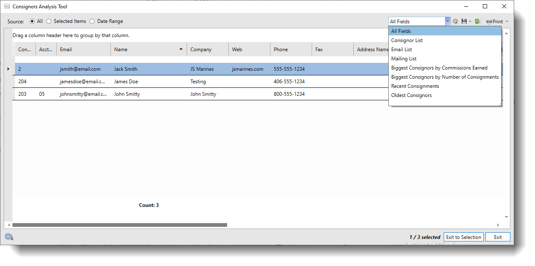This screenshot has width=535, height=266.
Task: Click the account 05 cell
Action: click(46, 94)
